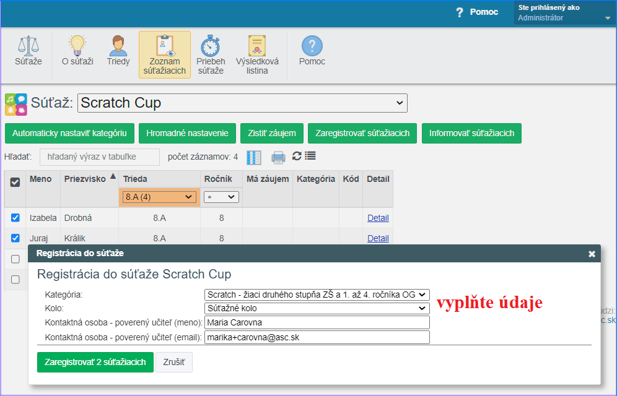Click the Kód column header
617x396 pixels.
click(351, 179)
